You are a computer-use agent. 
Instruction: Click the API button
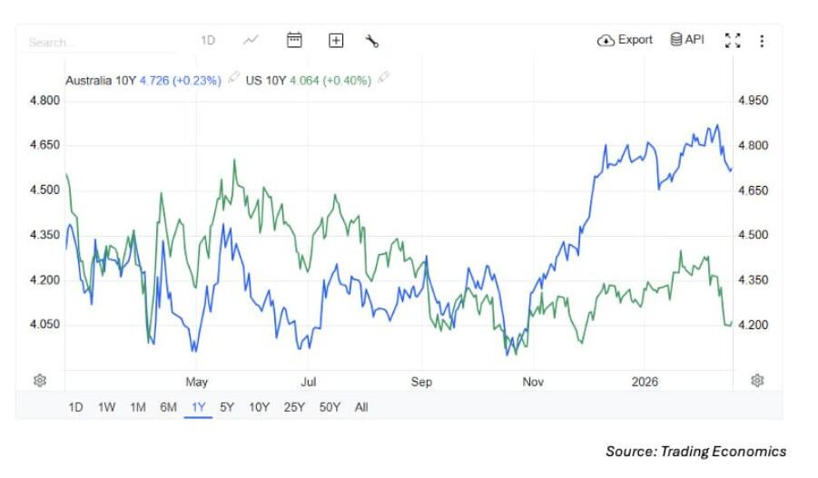click(x=687, y=40)
